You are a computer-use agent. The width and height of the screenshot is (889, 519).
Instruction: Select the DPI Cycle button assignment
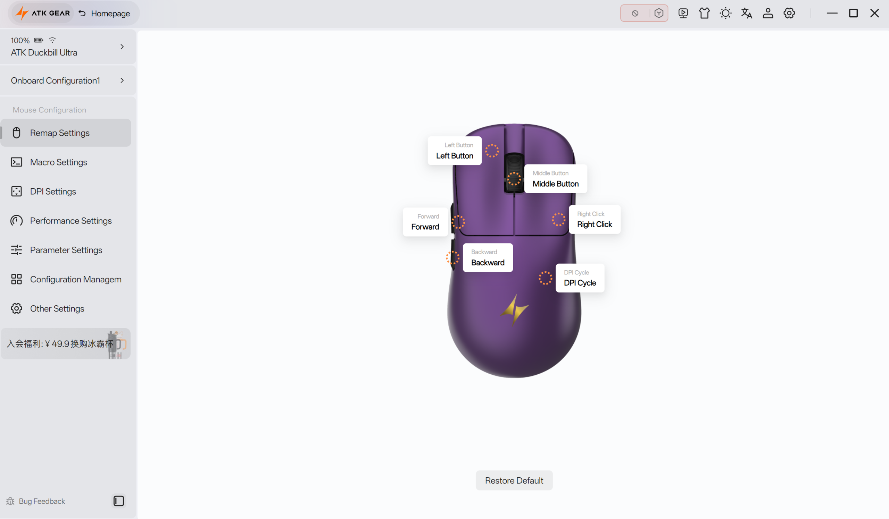[580, 278]
